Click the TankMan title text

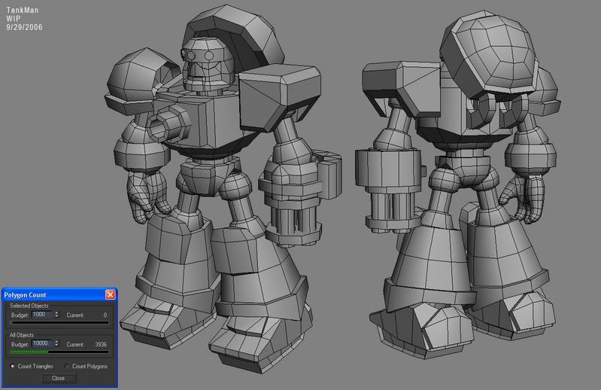coord(23,11)
